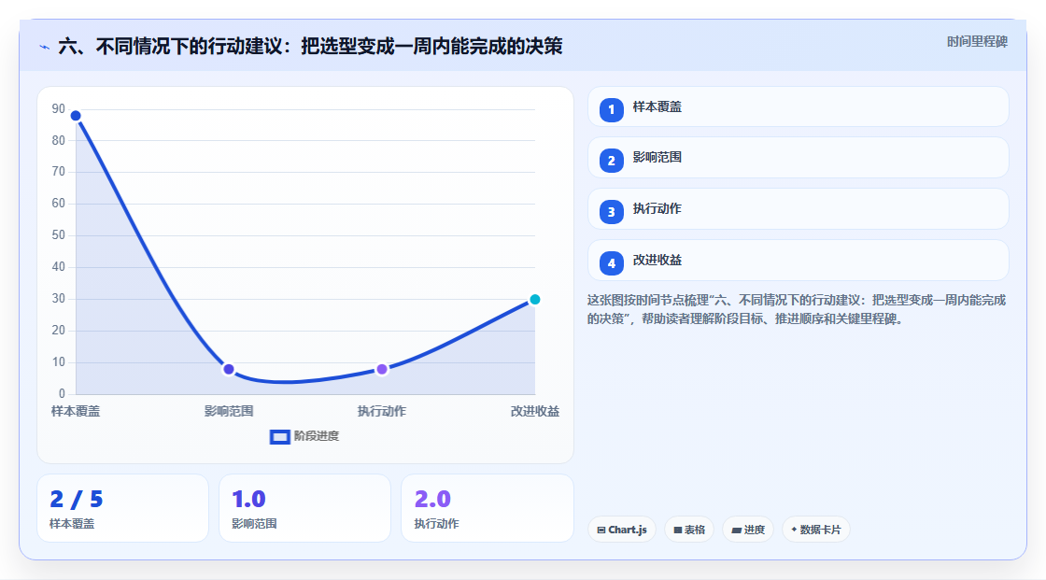Click the number 4 step badge
Screen dimensions: 1046x580
(611, 263)
